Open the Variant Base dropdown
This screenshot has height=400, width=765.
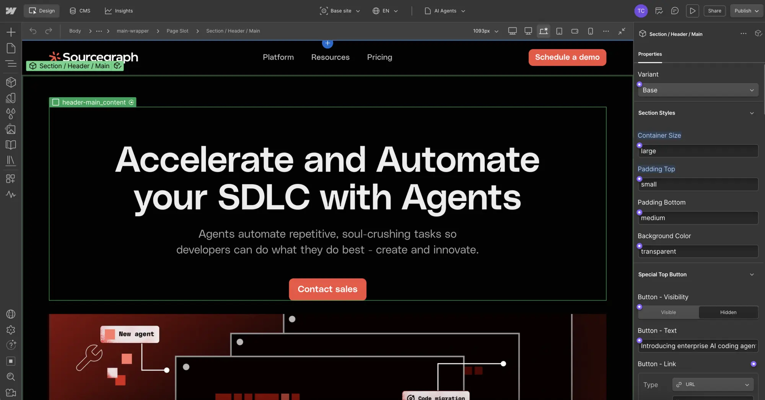click(698, 90)
